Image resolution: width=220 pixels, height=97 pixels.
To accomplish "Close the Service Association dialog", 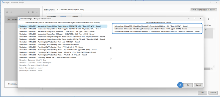I will (x=201, y=19).
